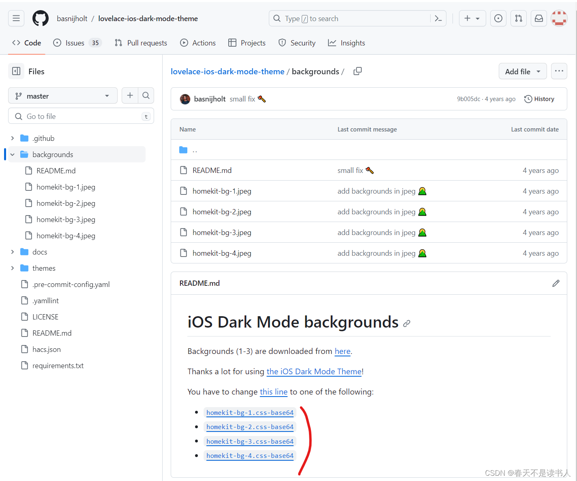Screen dimensions: 577x481
Task: Open the user avatar menu
Action: click(559, 18)
